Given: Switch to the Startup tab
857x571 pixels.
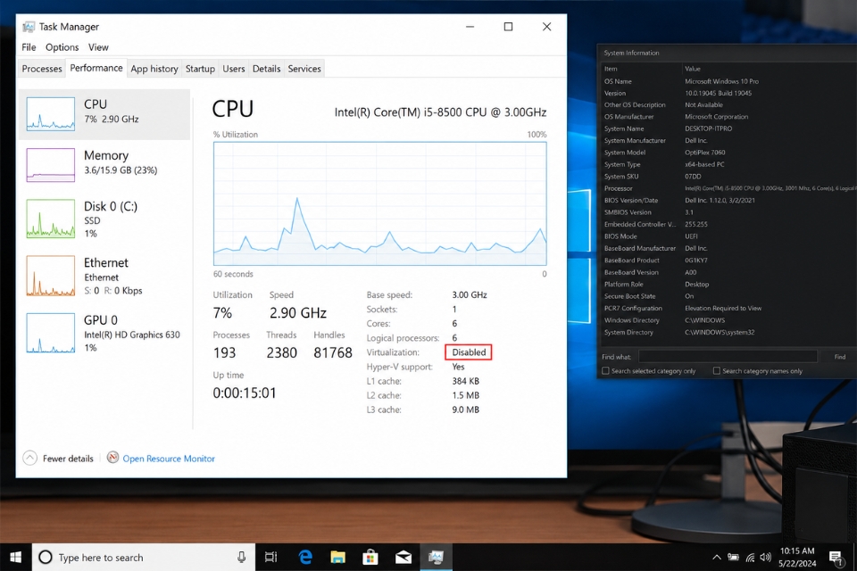Looking at the screenshot, I should click(200, 69).
